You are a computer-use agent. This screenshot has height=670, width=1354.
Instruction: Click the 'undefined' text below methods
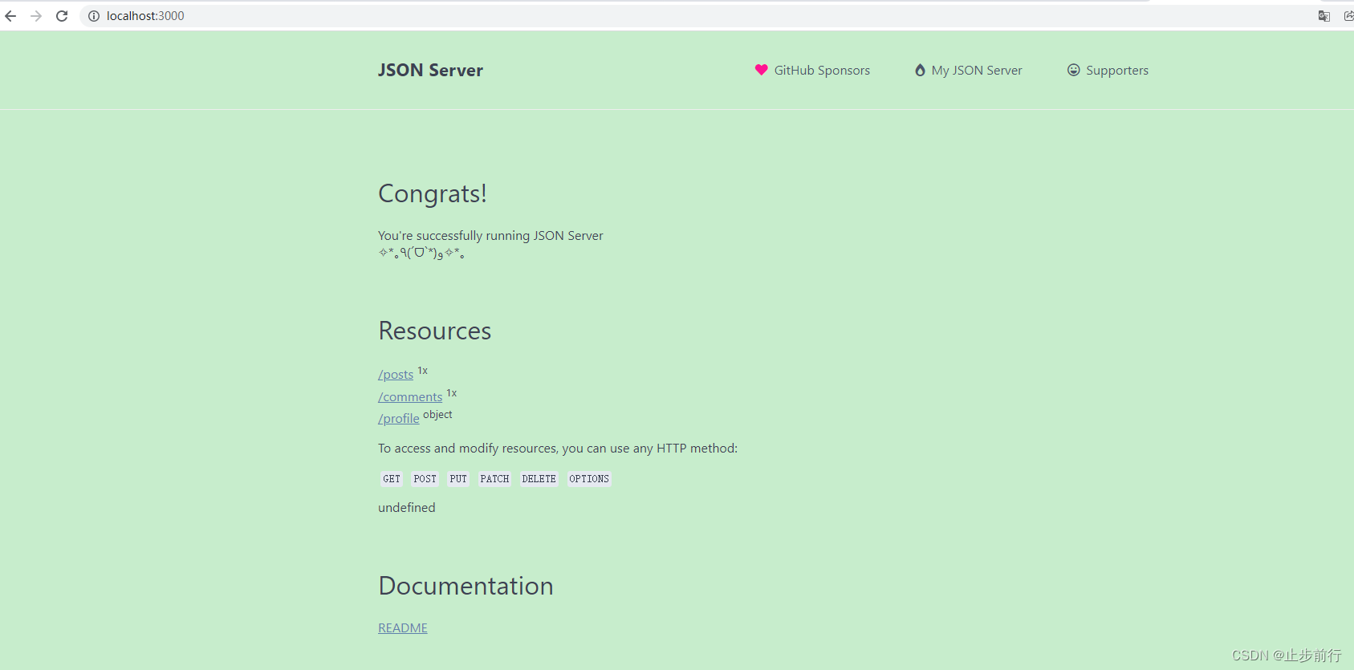[x=407, y=508]
